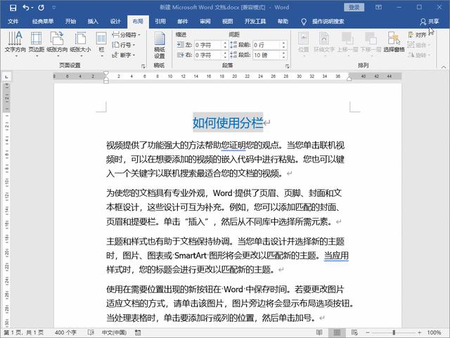450x338 pixels.
Task: Click the 位置 position tool
Action: pos(303,44)
